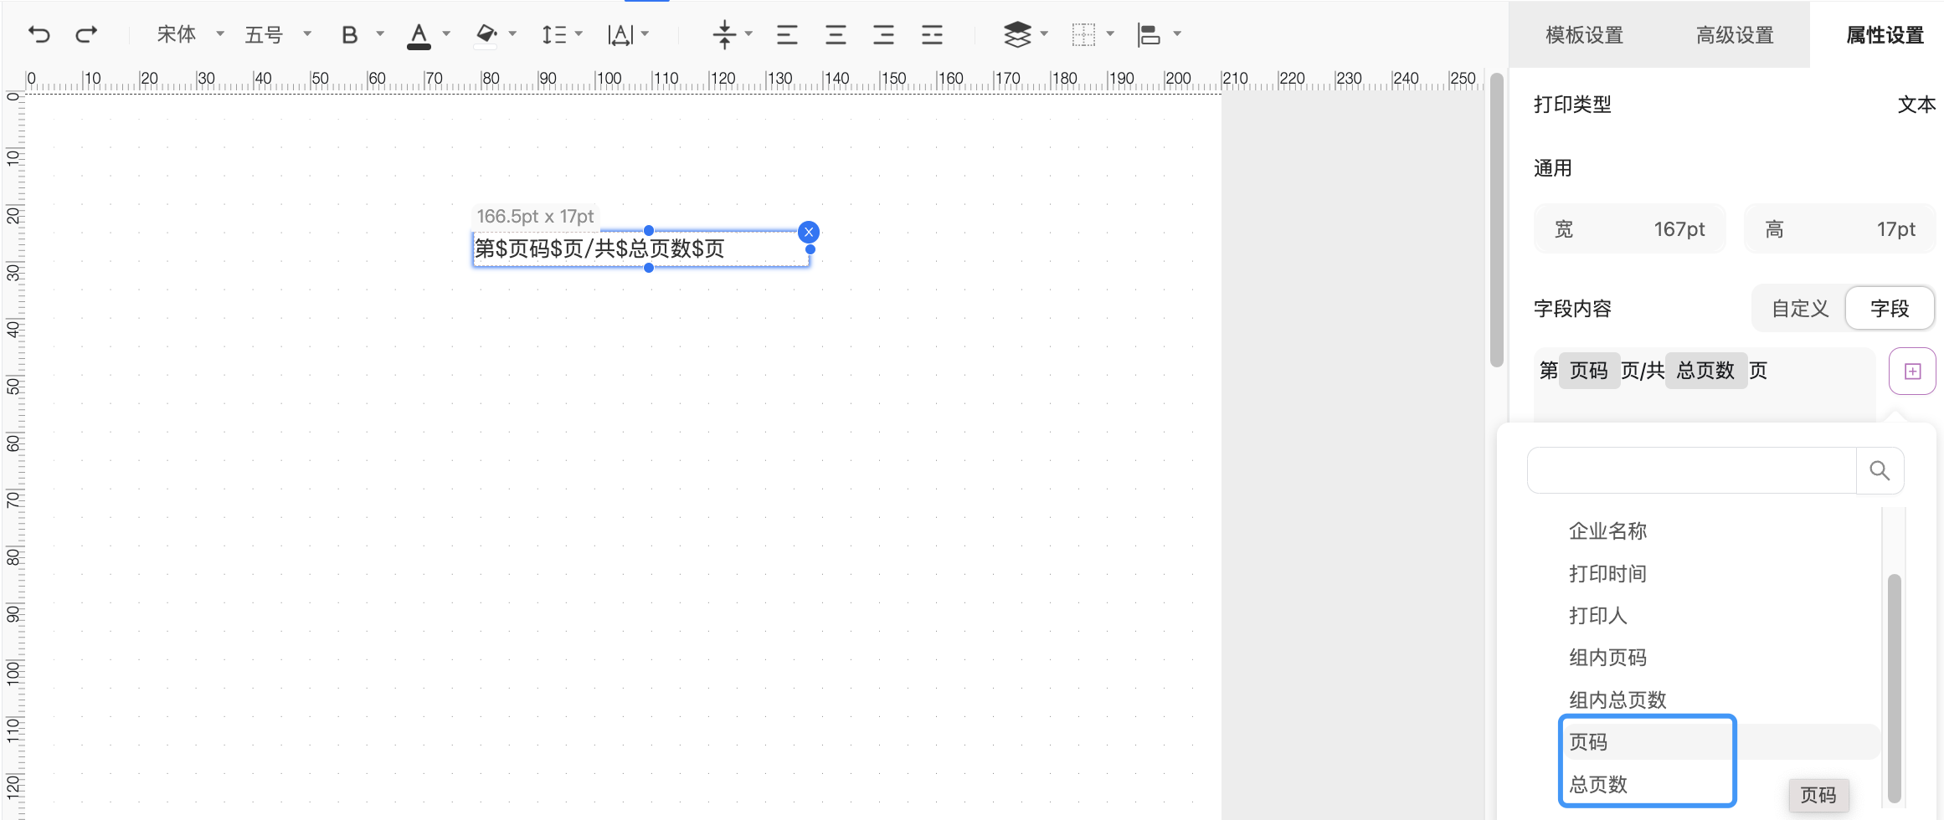Open the element alignment dropdown arrow
Viewport: 1944px width, 820px height.
pos(1177,34)
